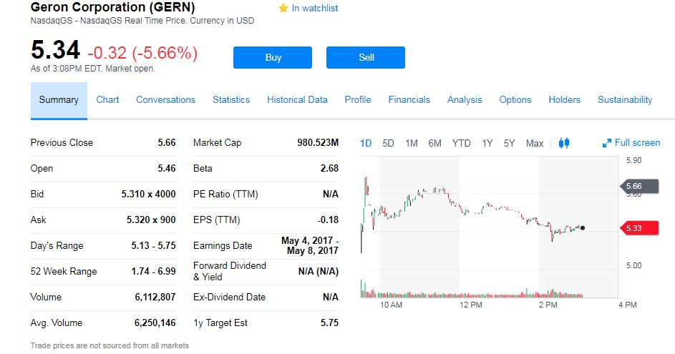
Task: Click the Geron Corporation (GERN) title
Action: point(113,7)
